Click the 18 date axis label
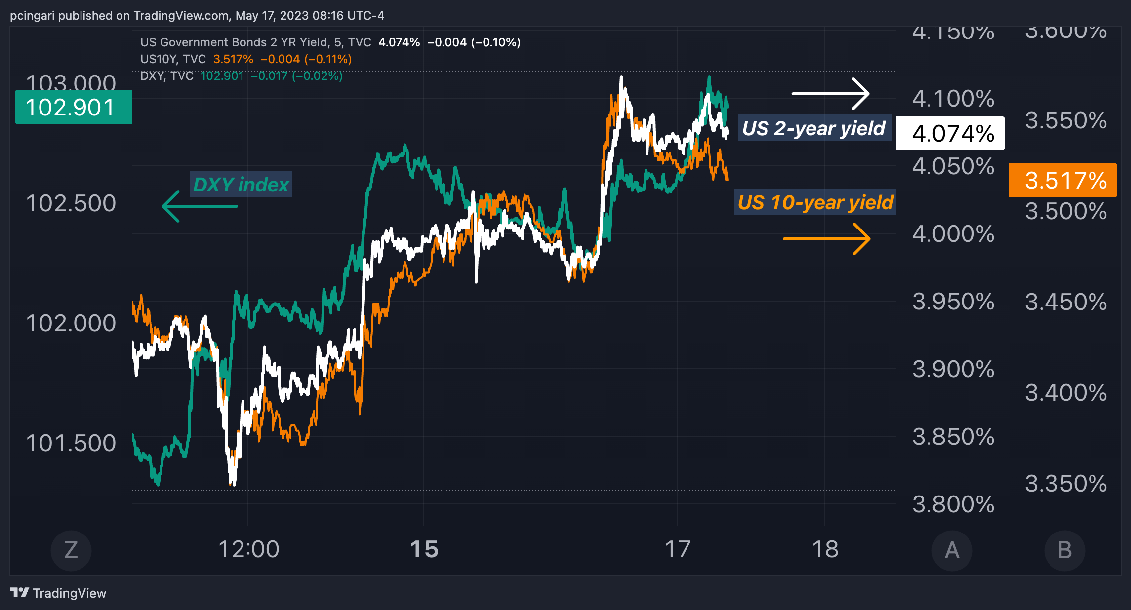 click(825, 549)
